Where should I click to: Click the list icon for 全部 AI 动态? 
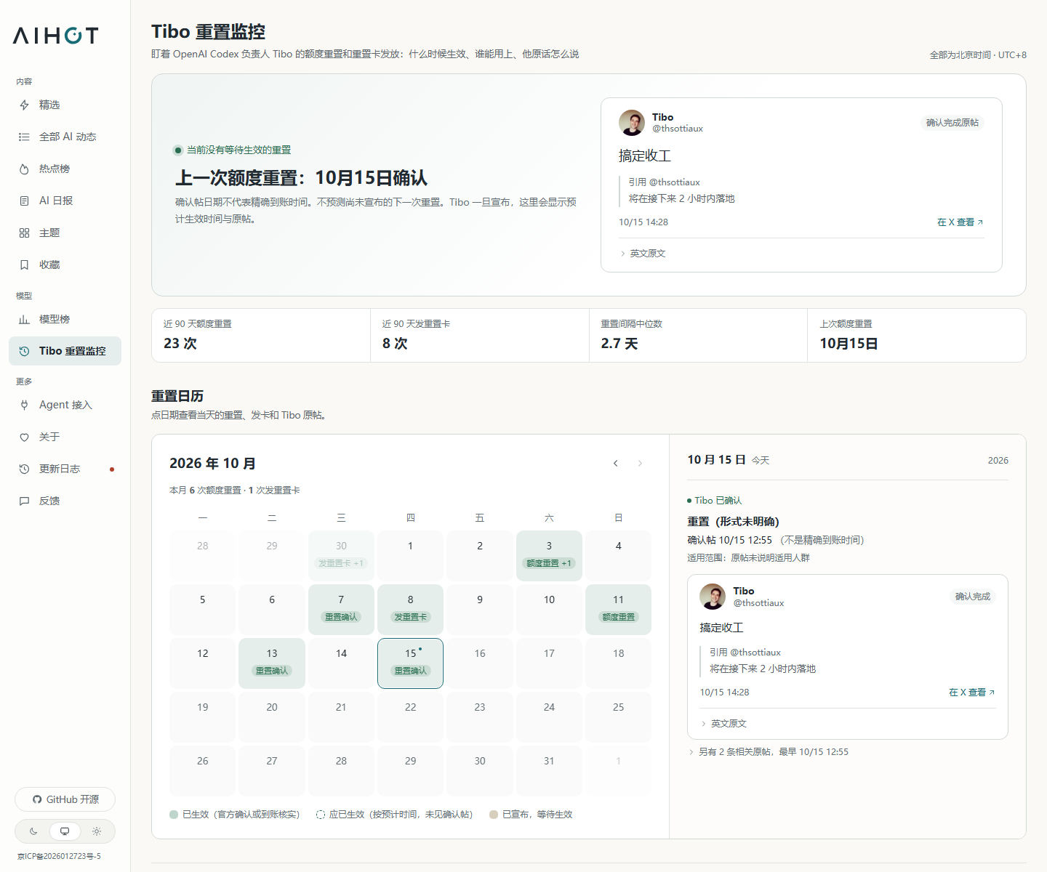click(24, 137)
